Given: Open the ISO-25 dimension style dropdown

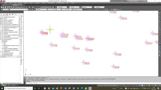Looking at the screenshot, I should pyautogui.click(x=74, y=7).
